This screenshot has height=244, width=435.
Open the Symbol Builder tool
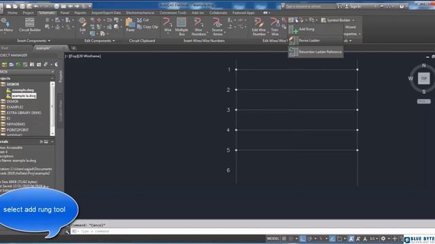point(336,20)
